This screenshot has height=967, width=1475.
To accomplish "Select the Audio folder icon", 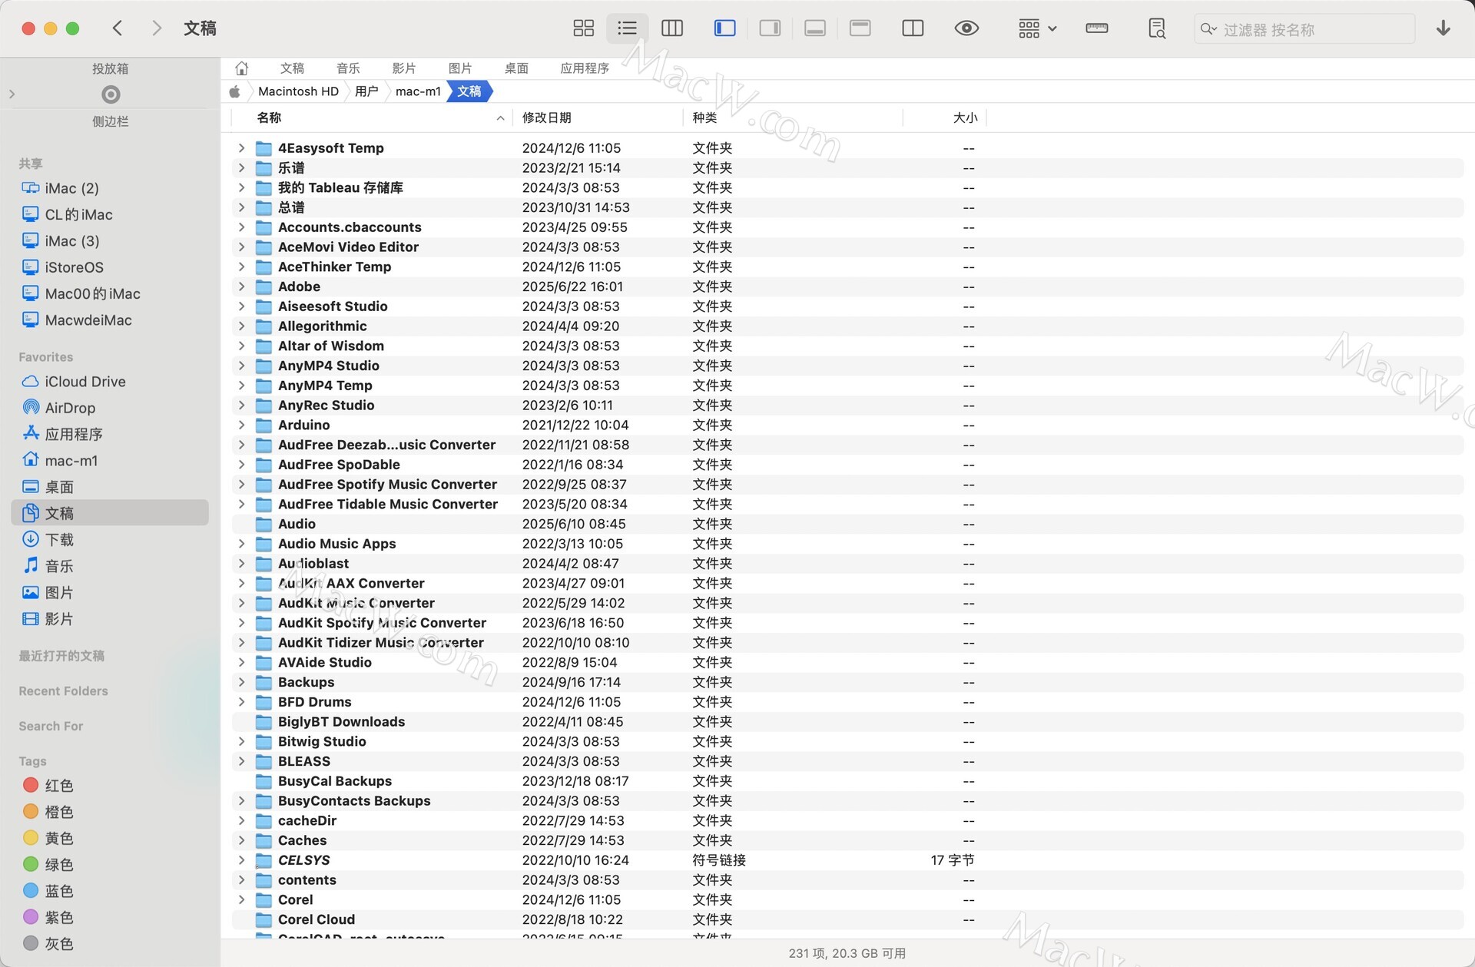I will tap(264, 524).
